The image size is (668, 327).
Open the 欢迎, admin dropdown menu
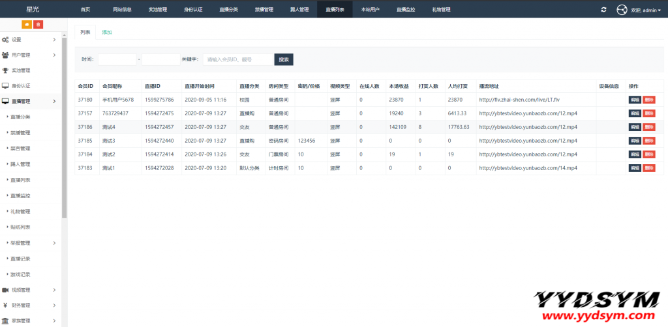[x=646, y=10]
